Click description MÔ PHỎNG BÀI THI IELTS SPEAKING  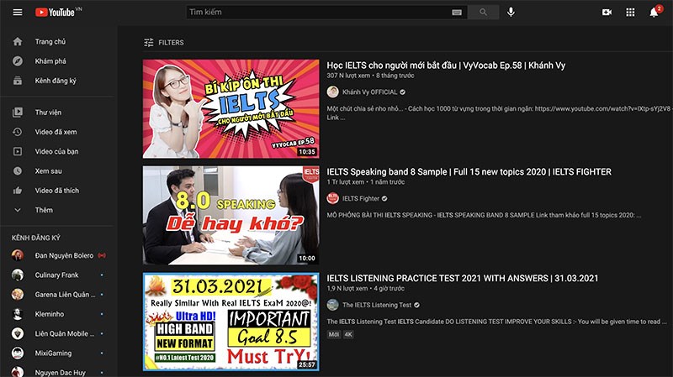[484, 215]
